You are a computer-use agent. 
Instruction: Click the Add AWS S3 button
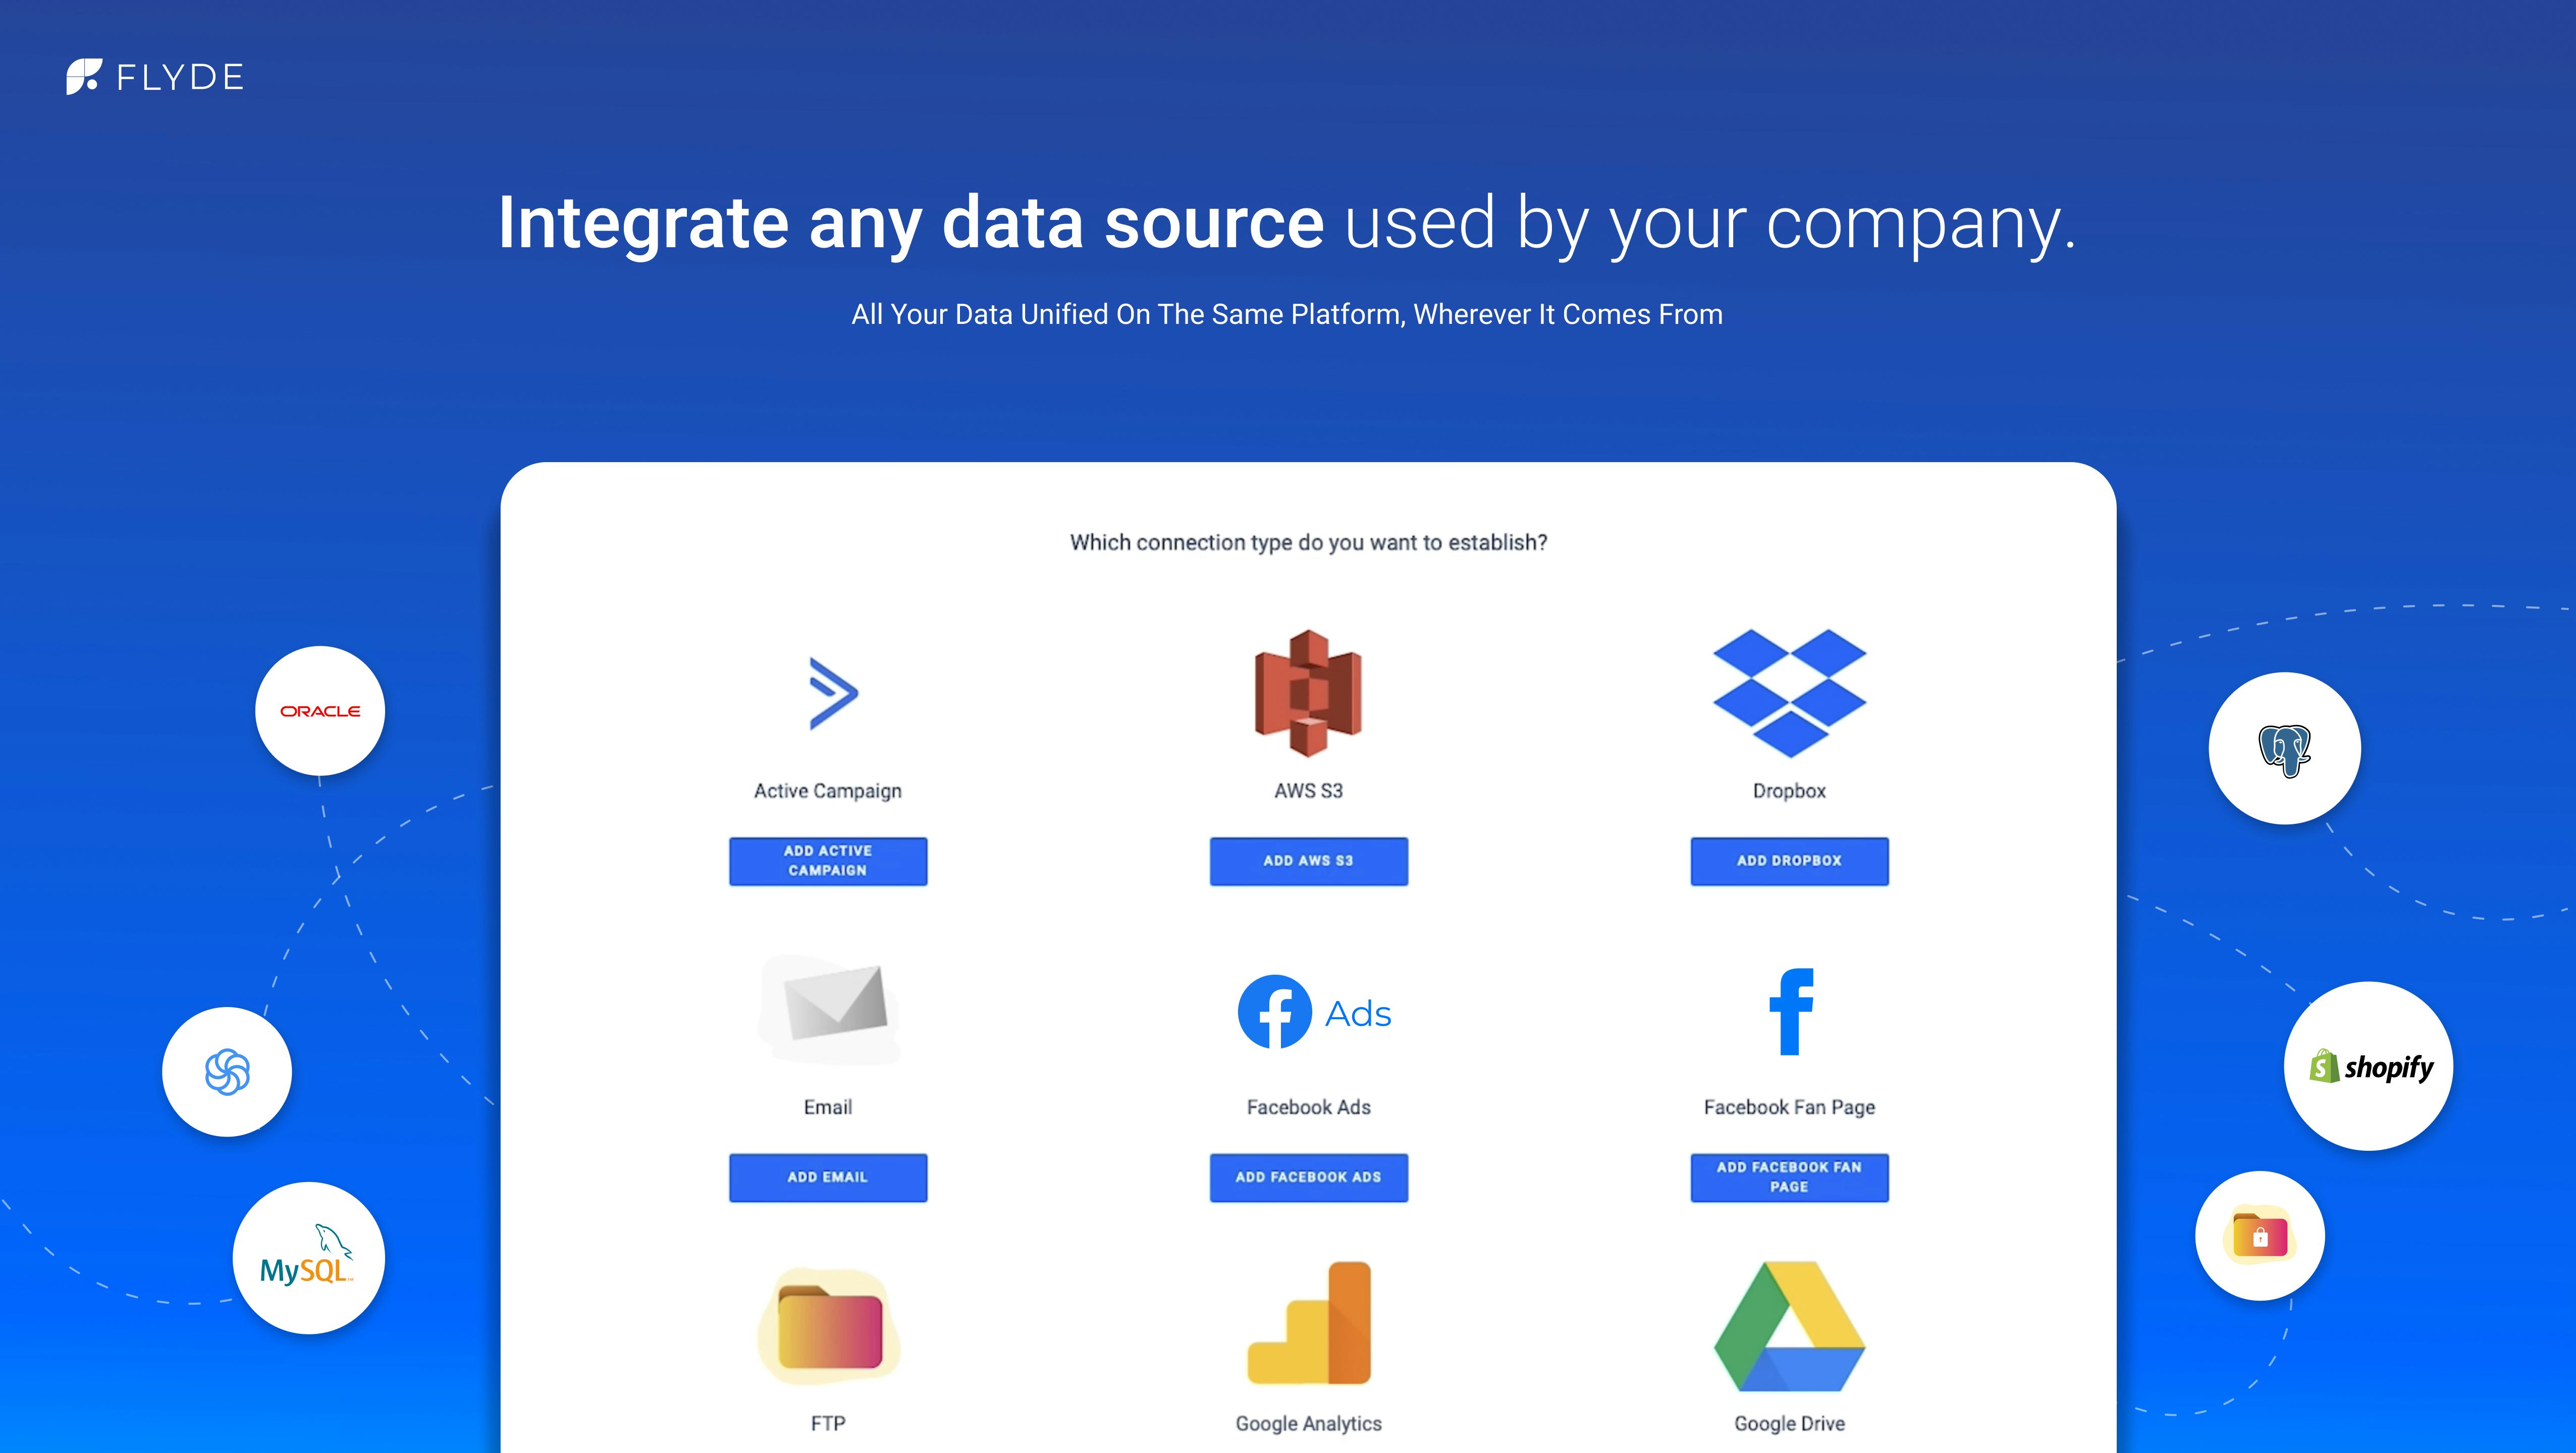click(x=1308, y=861)
